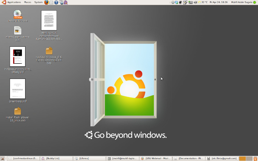Viewport: 258px width, 161px height.
Task: Select the Bisnis-Open-Source.doc file
Action: pos(18,31)
